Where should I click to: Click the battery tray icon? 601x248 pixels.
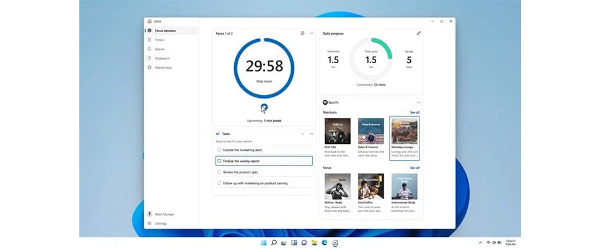pyautogui.click(x=499, y=242)
